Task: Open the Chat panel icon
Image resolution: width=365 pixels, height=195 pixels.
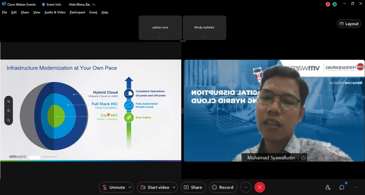Action: (342, 187)
